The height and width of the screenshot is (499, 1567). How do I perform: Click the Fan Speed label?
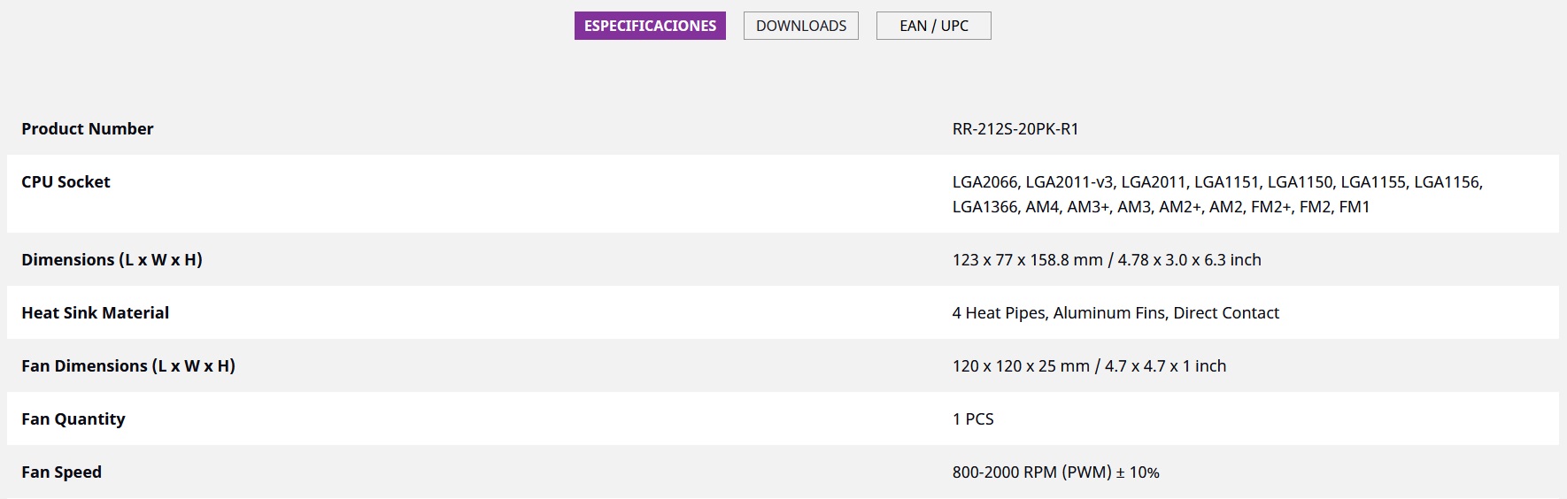coord(62,472)
